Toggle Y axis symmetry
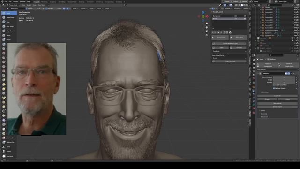Screen dimensions: 300x169 [x=215, y=8]
